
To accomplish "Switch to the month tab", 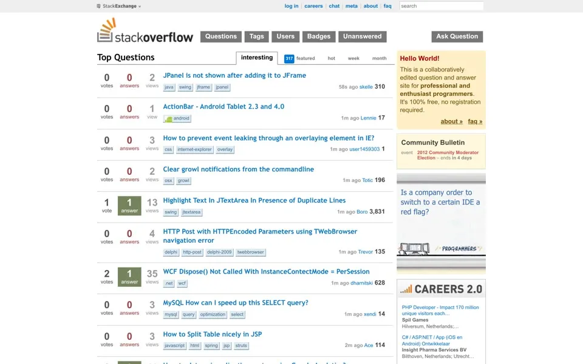I will [x=379, y=58].
